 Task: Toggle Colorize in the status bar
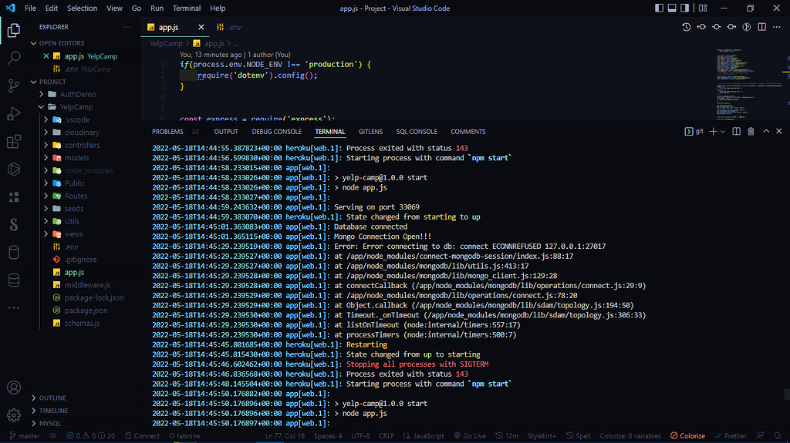pos(687,436)
